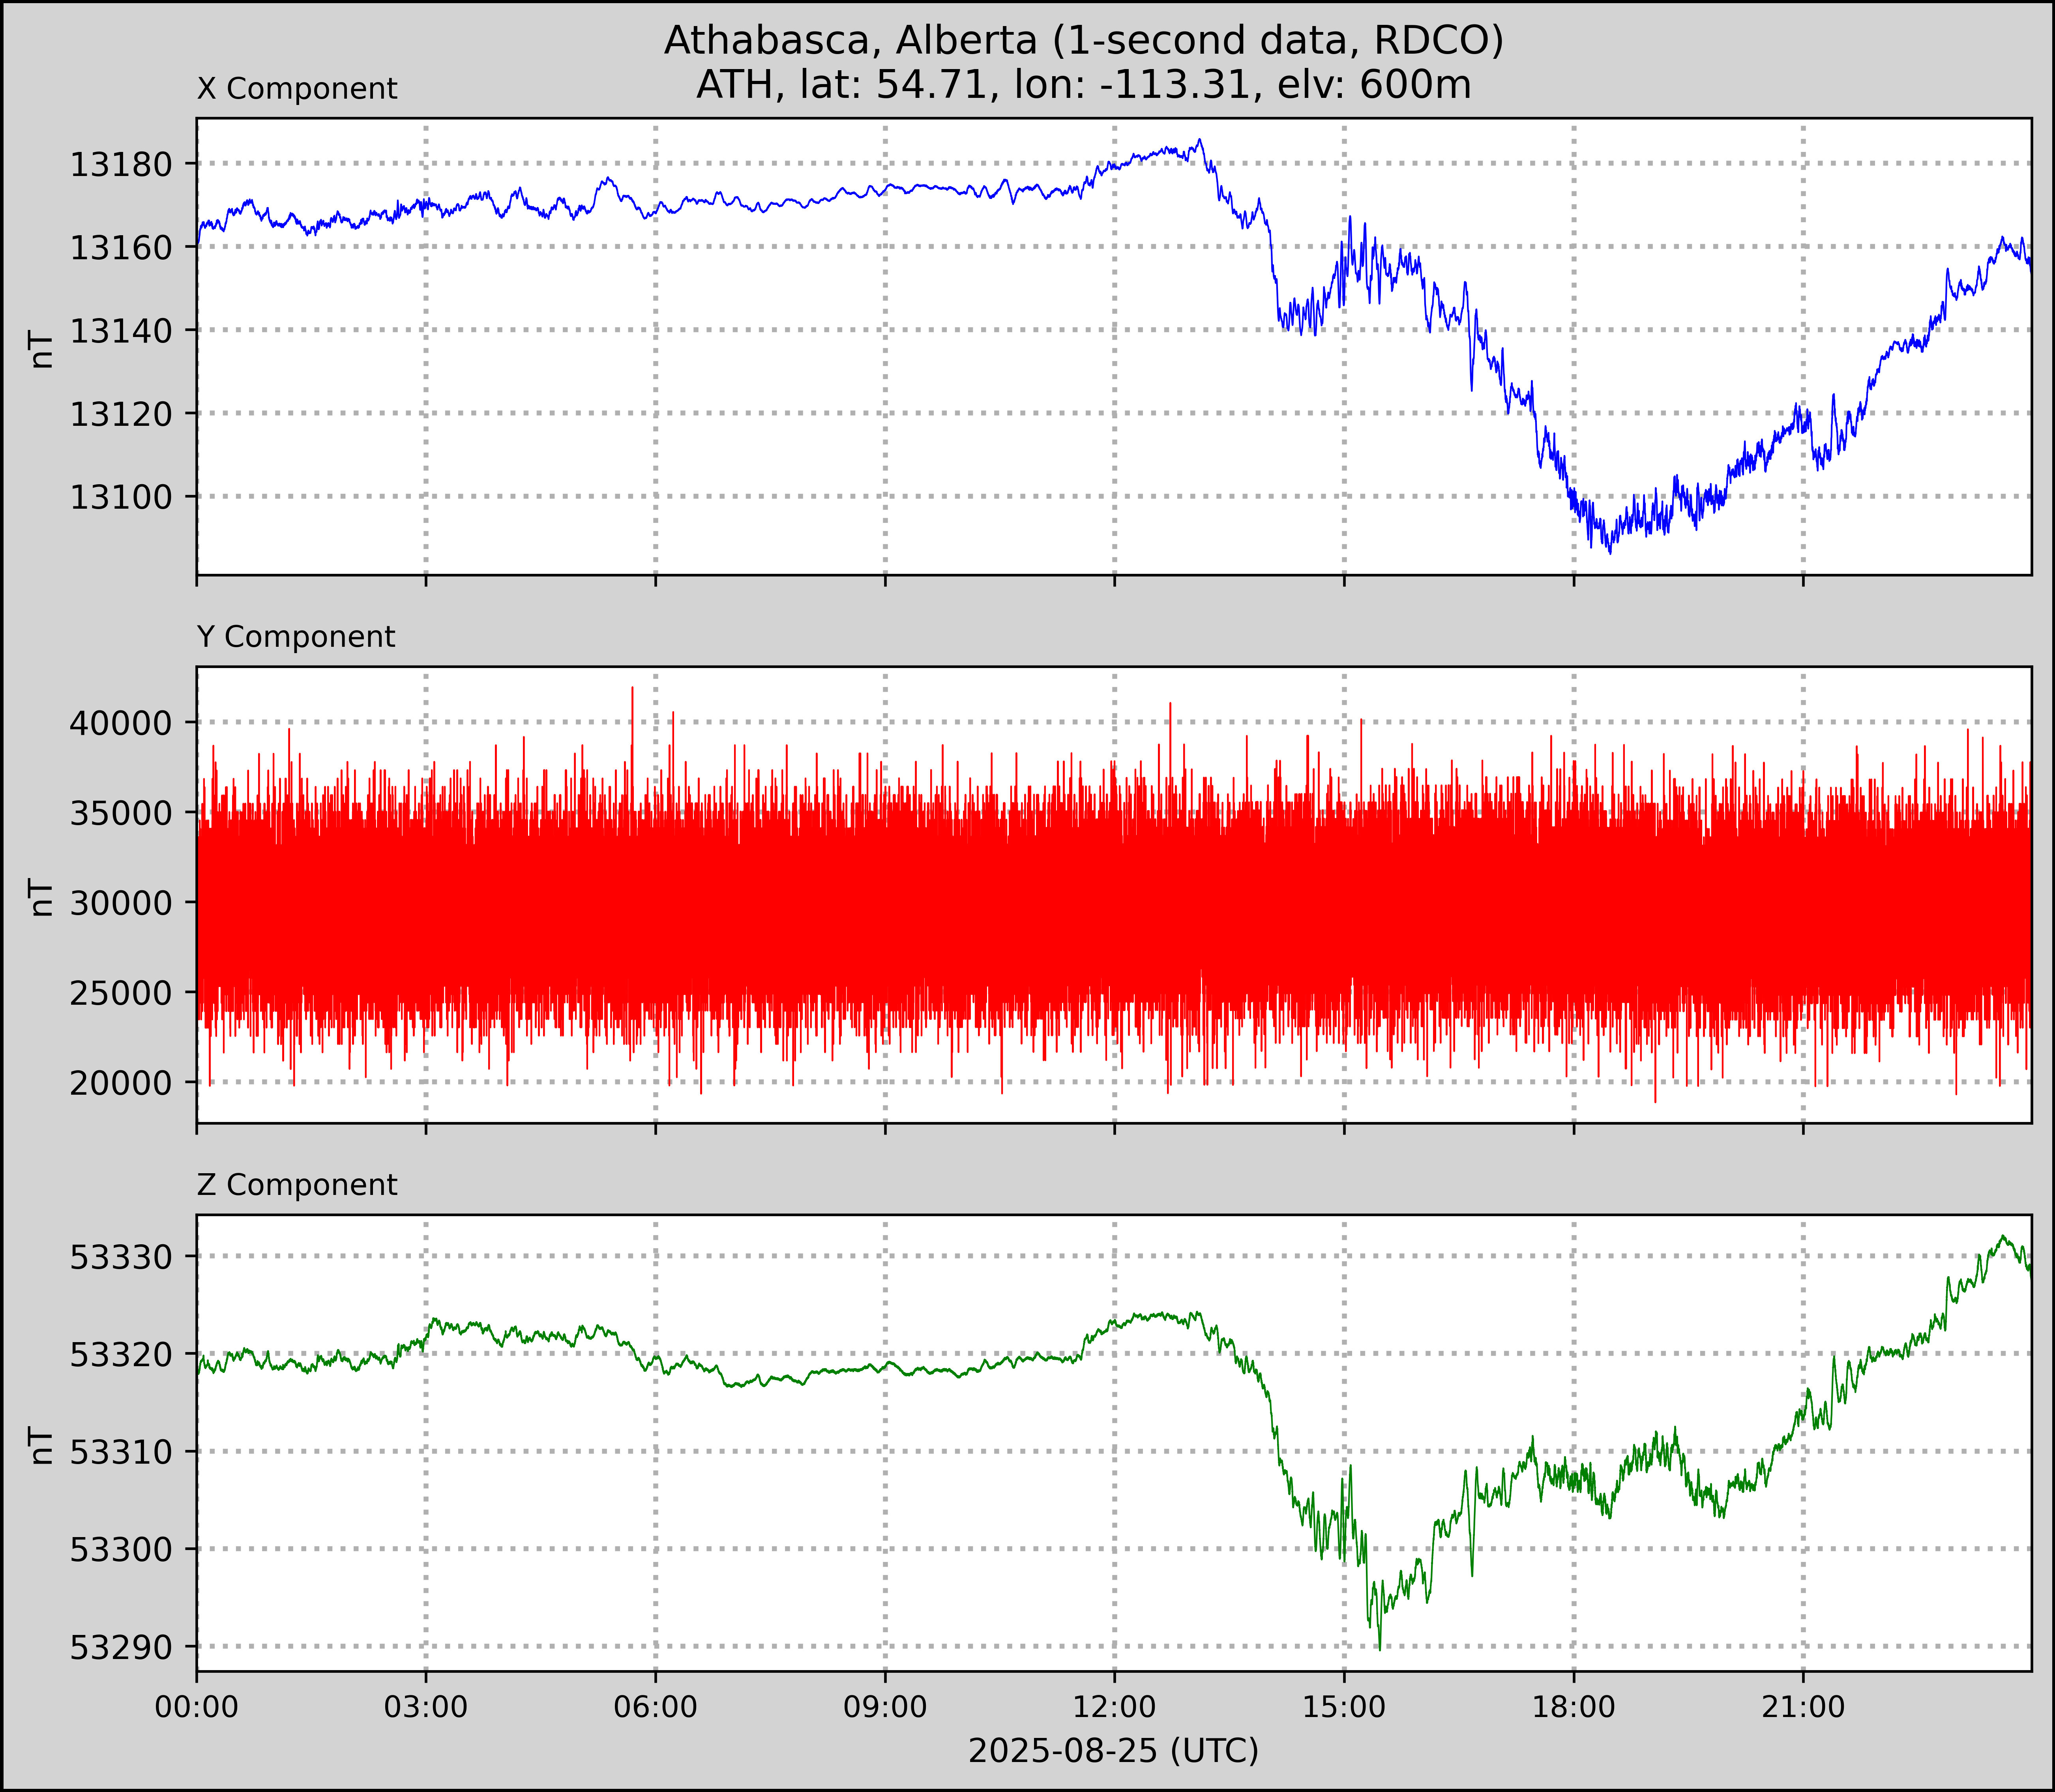This screenshot has width=2055, height=1792.
Task: Click the 20000 tick label in Y plot
Action: [x=120, y=1082]
